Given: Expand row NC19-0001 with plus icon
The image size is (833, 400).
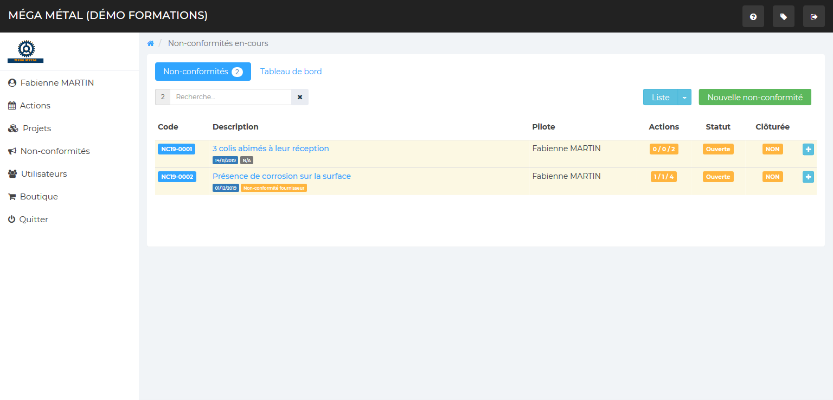Looking at the screenshot, I should (808, 149).
